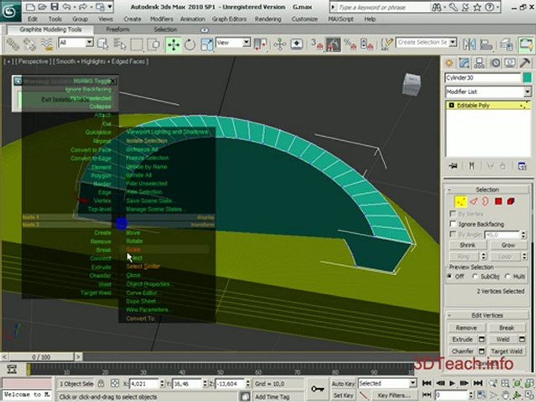Click the Edit Named Selection Sets icon

[x=386, y=45]
